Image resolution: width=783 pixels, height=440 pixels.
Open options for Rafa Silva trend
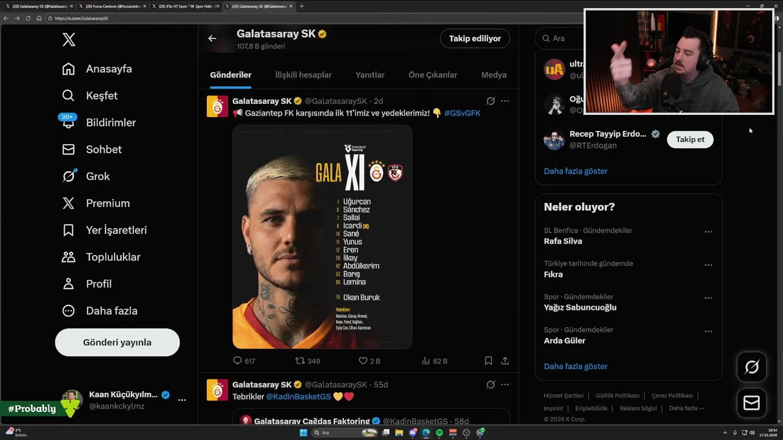click(708, 232)
